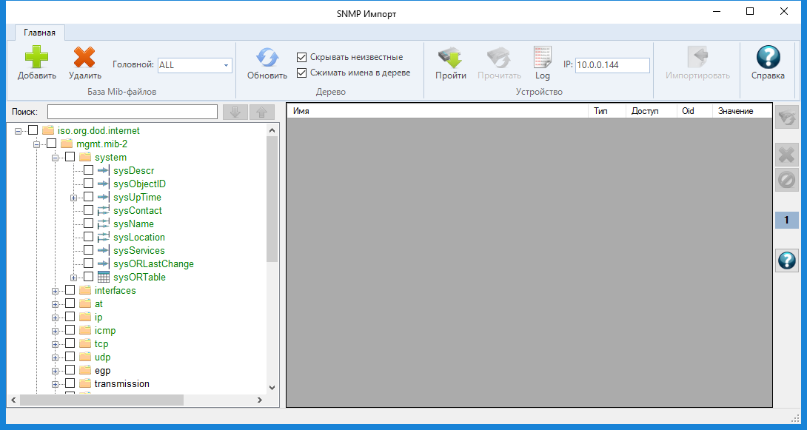Click the tree vertical scrollbar thumb

click(272, 200)
